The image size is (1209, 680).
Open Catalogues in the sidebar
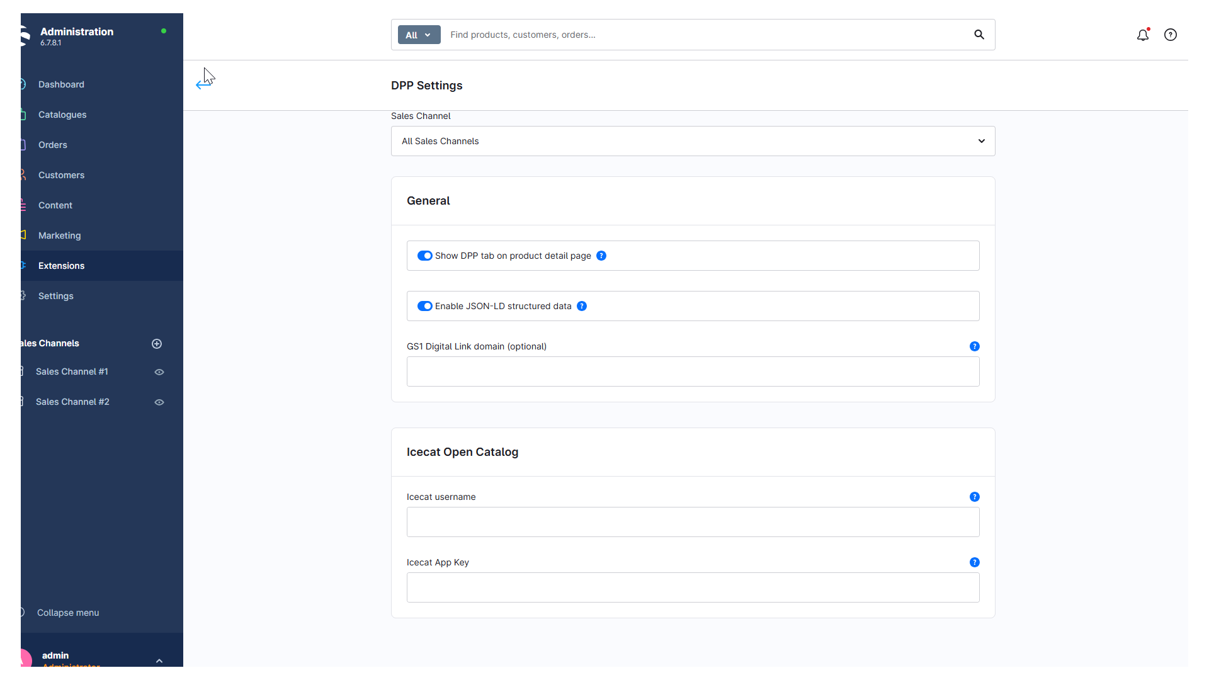pos(102,115)
